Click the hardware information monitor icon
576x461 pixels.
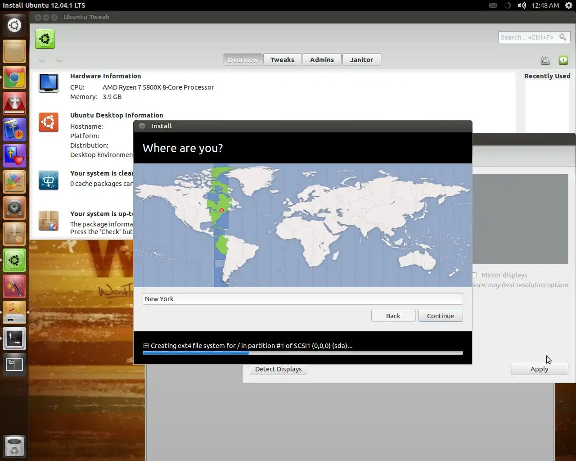pyautogui.click(x=49, y=83)
